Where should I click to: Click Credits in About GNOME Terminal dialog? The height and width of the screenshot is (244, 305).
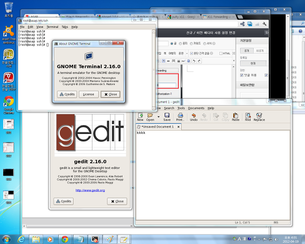coord(67,94)
